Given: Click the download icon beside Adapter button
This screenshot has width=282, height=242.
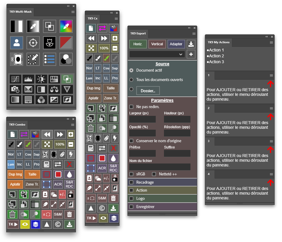Looking at the screenshot, I should click(x=191, y=44).
